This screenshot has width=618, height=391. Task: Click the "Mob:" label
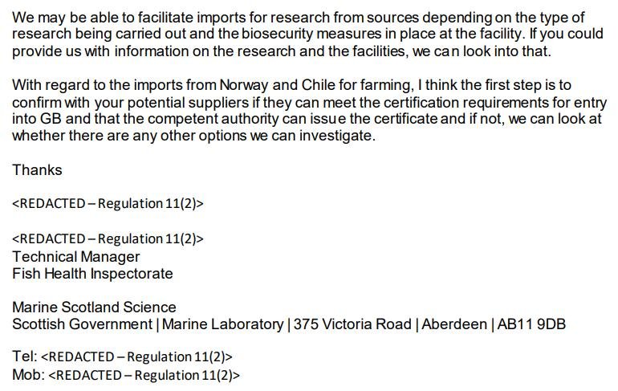pyautogui.click(x=28, y=374)
